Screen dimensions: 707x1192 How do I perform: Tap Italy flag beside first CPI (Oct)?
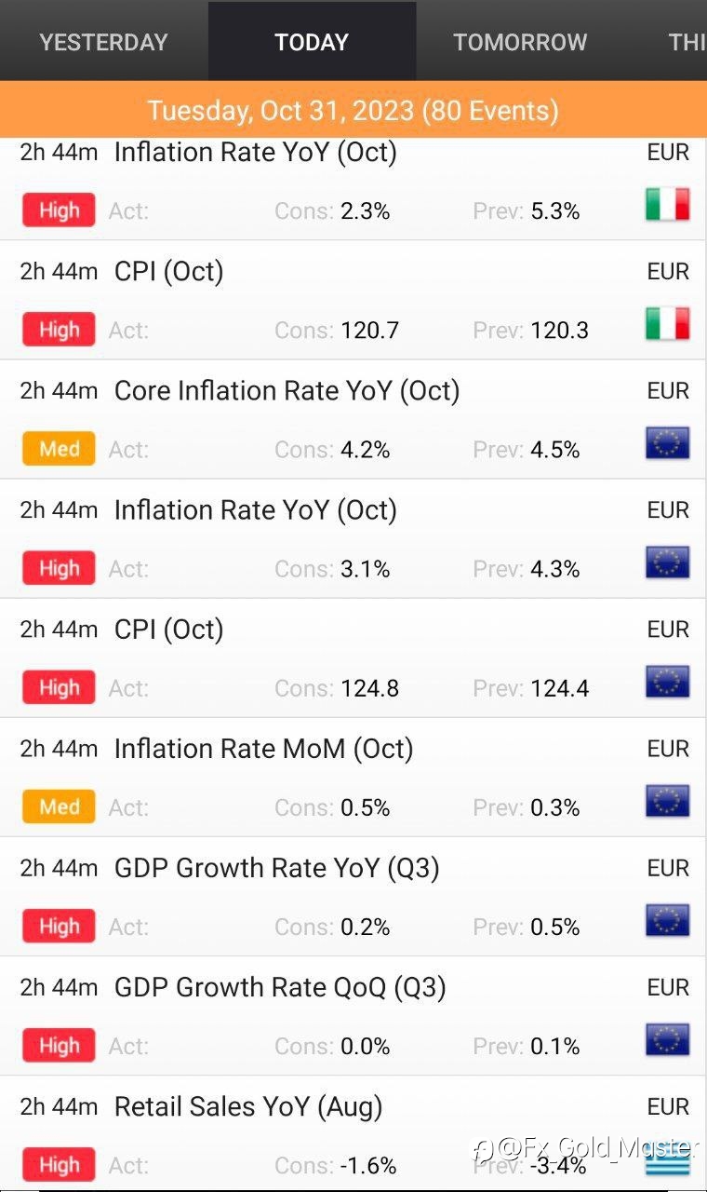coord(668,324)
